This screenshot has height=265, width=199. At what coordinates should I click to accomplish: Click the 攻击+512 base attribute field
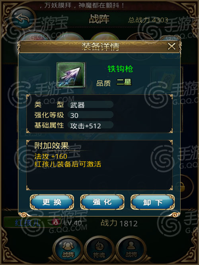90,126
